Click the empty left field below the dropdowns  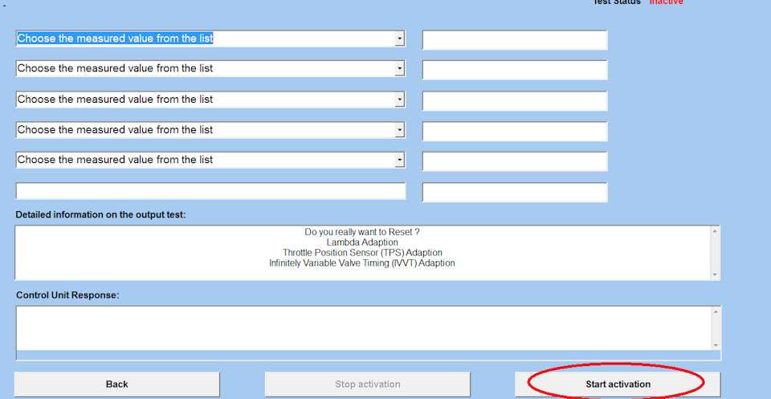(x=210, y=192)
